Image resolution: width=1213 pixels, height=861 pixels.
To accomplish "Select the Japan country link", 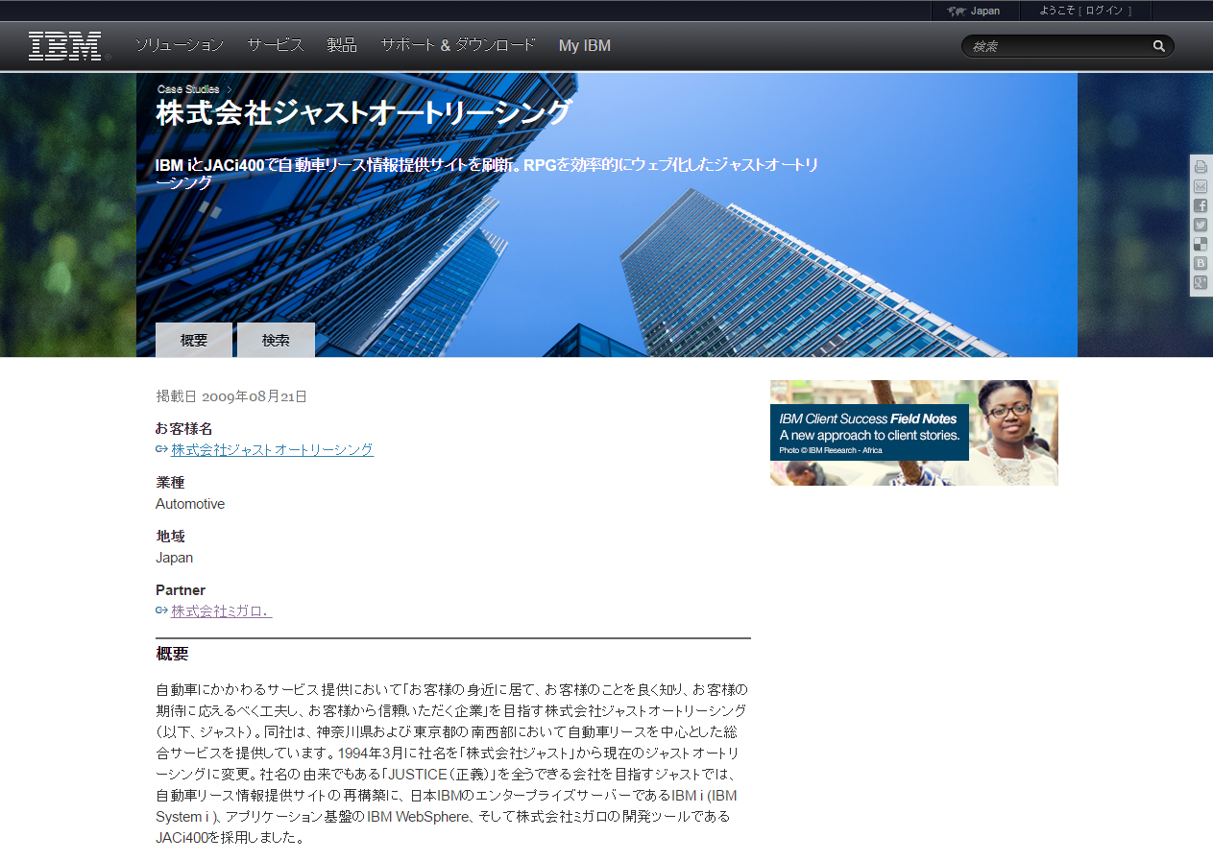I will click(985, 12).
